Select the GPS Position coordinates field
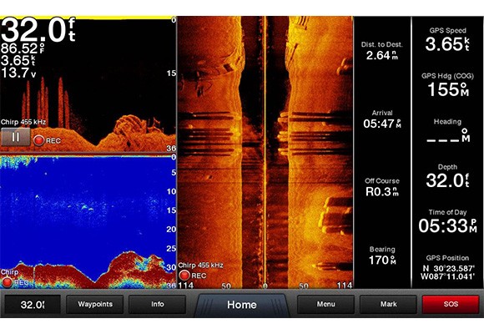The height and width of the screenshot is (334, 484). (447, 267)
